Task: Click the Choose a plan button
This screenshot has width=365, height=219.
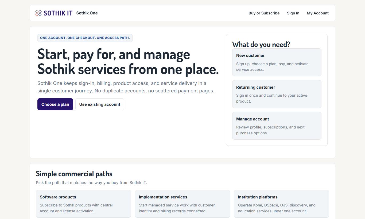Action: [55, 104]
